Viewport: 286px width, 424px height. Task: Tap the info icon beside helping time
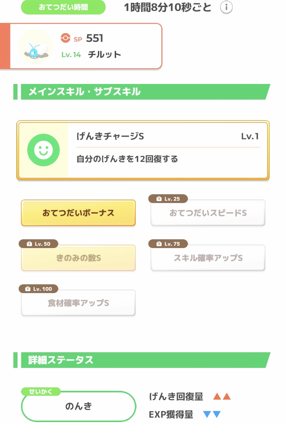tap(227, 7)
